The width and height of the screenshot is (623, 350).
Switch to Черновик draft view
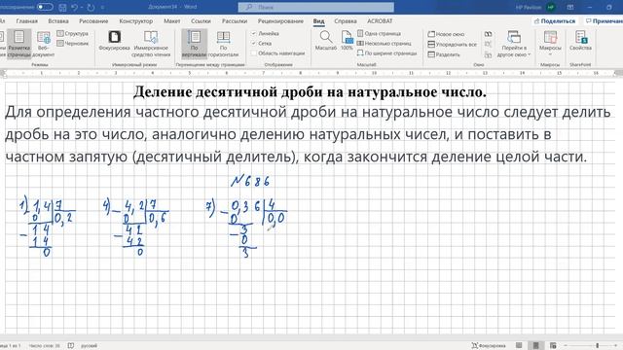coord(73,43)
